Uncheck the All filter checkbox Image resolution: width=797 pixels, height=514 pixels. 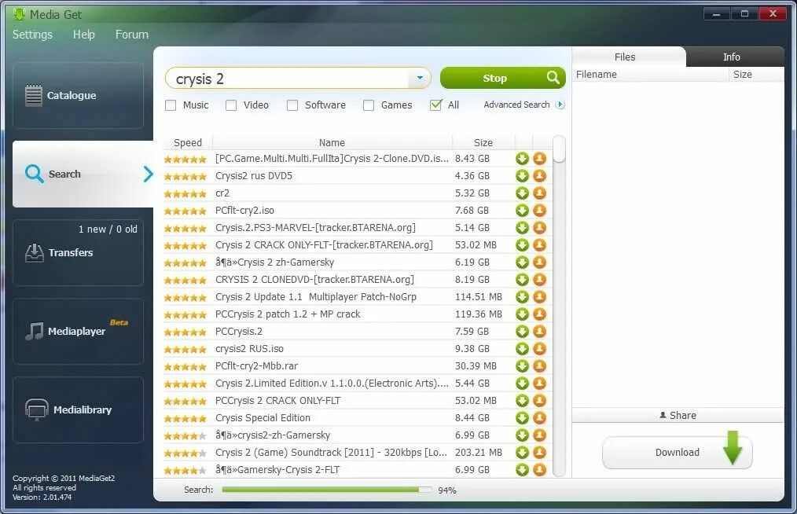pos(435,105)
